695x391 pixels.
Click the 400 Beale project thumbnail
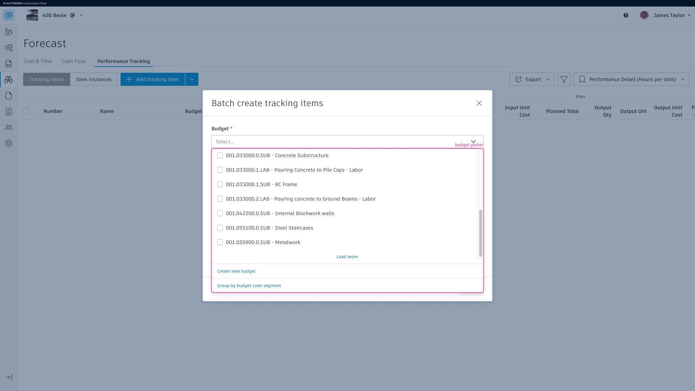pyautogui.click(x=32, y=15)
